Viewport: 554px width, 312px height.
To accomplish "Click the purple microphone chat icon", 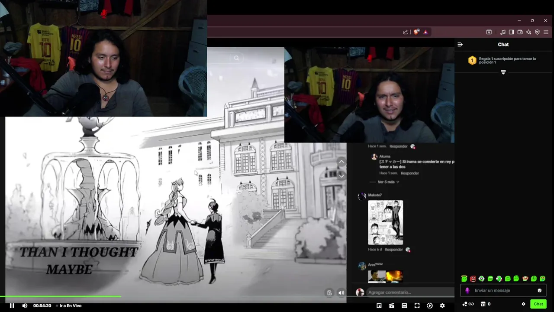I will pyautogui.click(x=467, y=290).
